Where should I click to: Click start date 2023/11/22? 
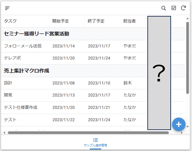click(x=64, y=120)
